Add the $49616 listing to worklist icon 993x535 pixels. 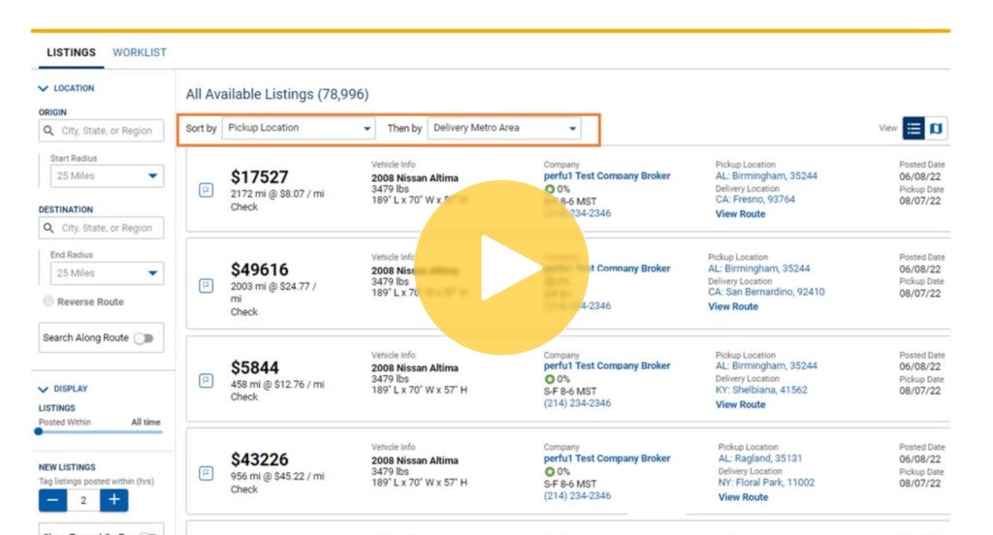tap(207, 286)
